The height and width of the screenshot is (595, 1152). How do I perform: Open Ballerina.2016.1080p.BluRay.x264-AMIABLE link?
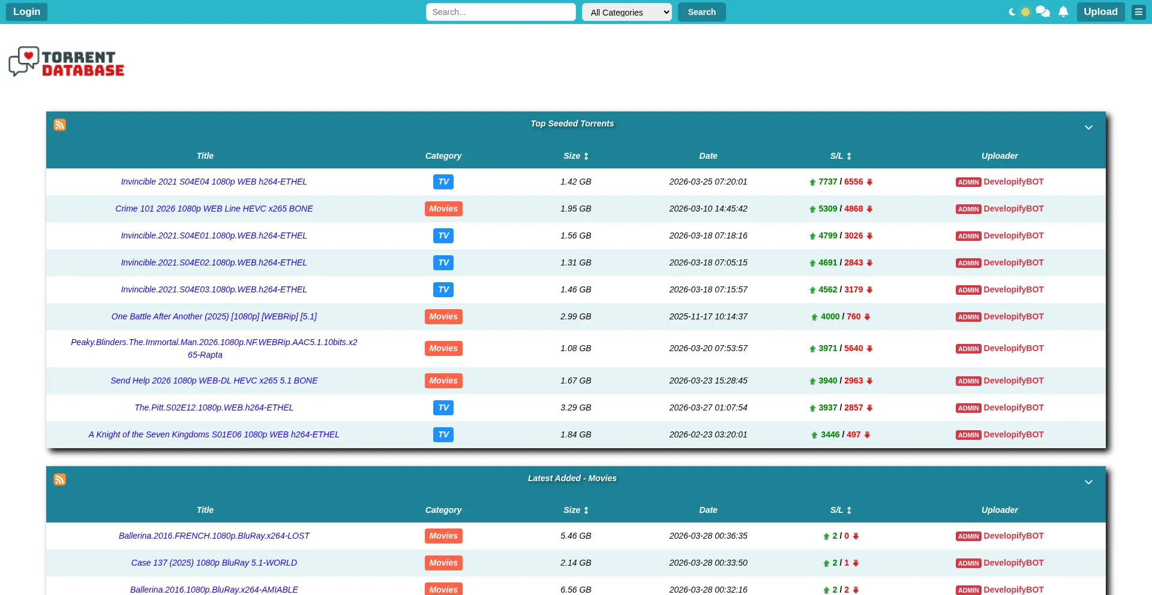pyautogui.click(x=214, y=590)
